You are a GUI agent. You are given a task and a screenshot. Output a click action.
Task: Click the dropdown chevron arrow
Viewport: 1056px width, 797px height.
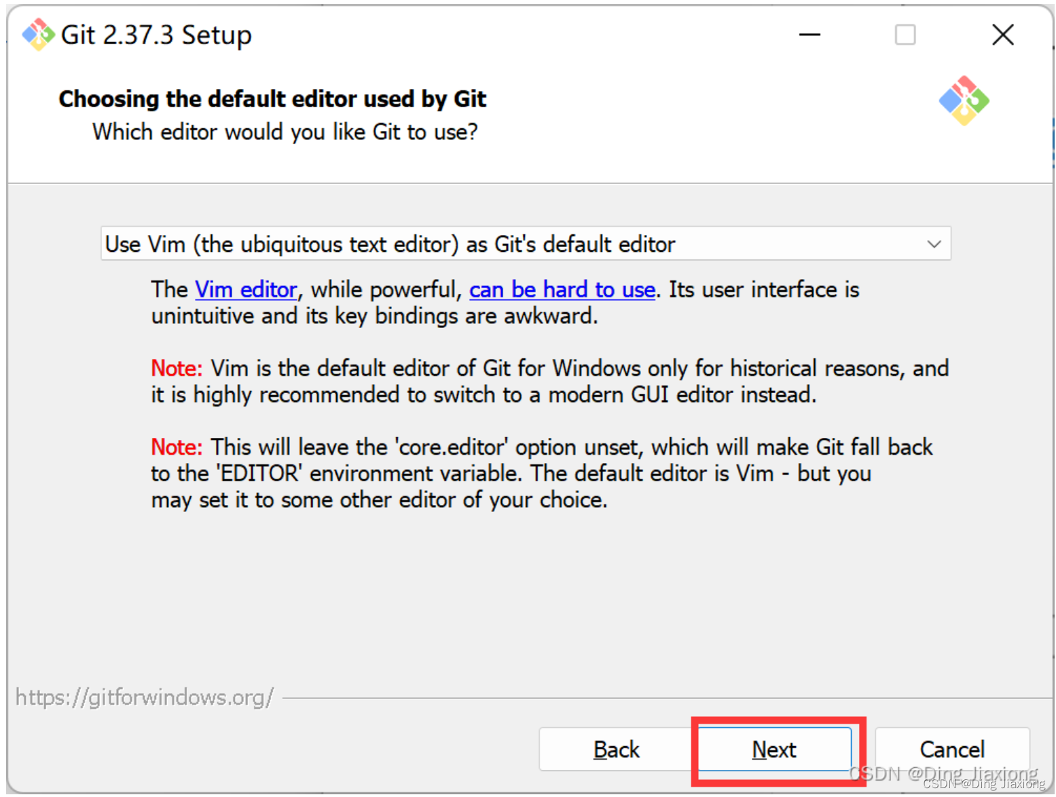point(934,244)
